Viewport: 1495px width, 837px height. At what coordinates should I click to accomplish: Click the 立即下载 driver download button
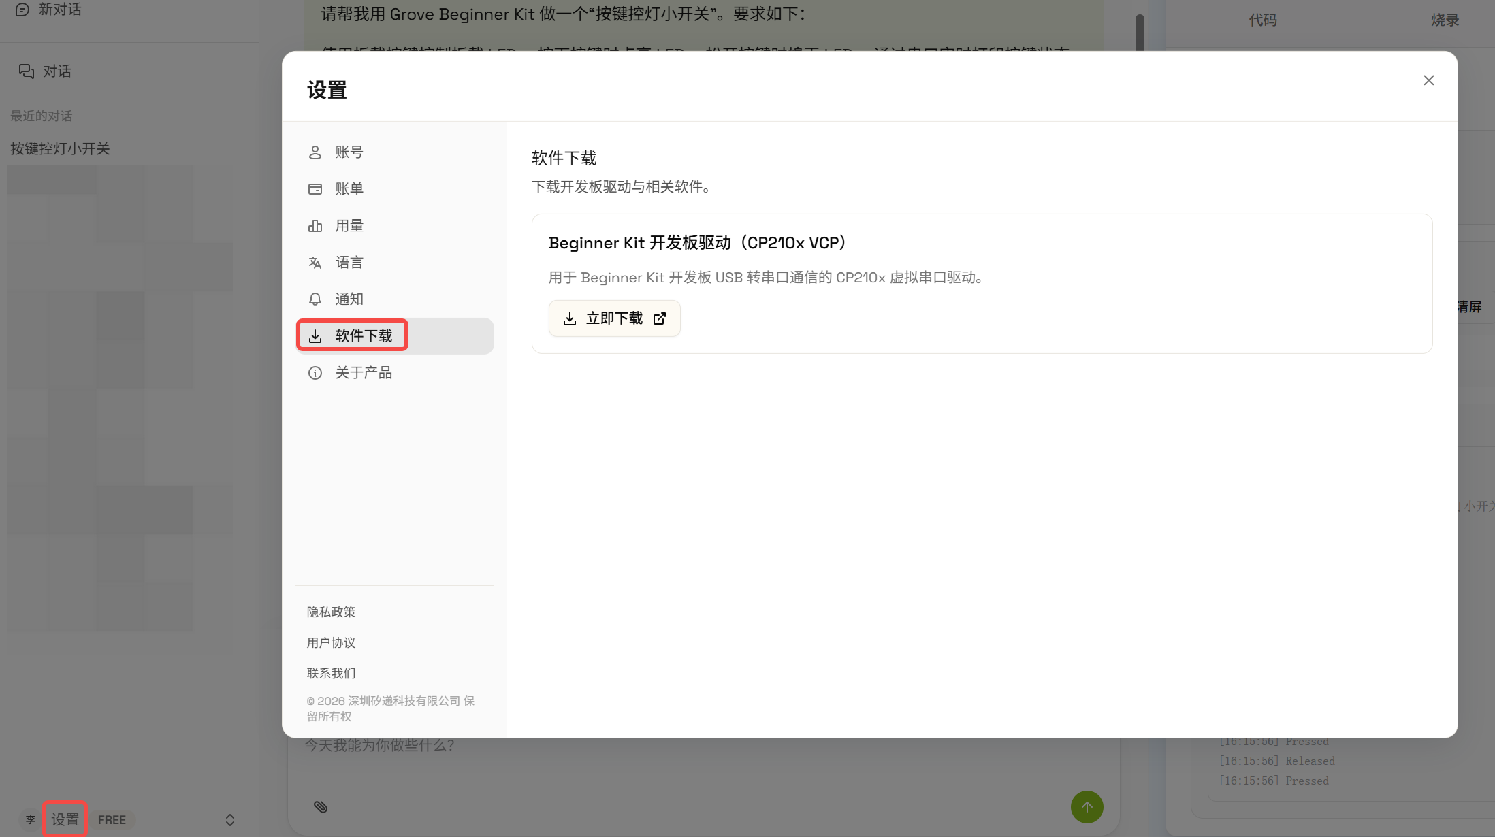tap(614, 318)
